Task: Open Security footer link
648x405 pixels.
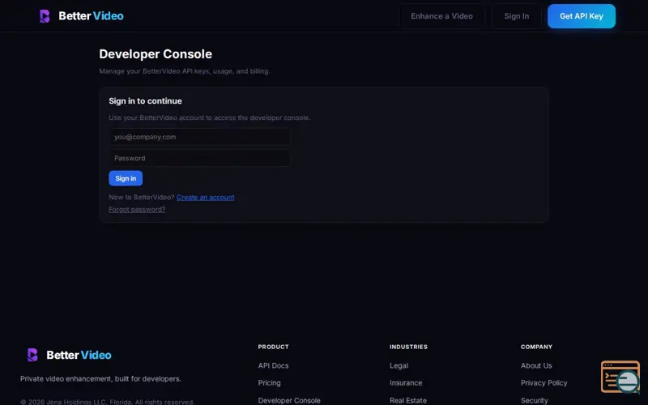Action: tap(534, 400)
